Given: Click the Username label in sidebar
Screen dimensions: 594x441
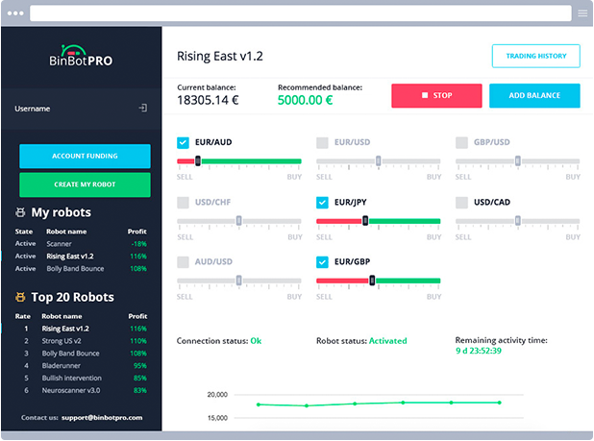Looking at the screenshot, I should pos(33,109).
